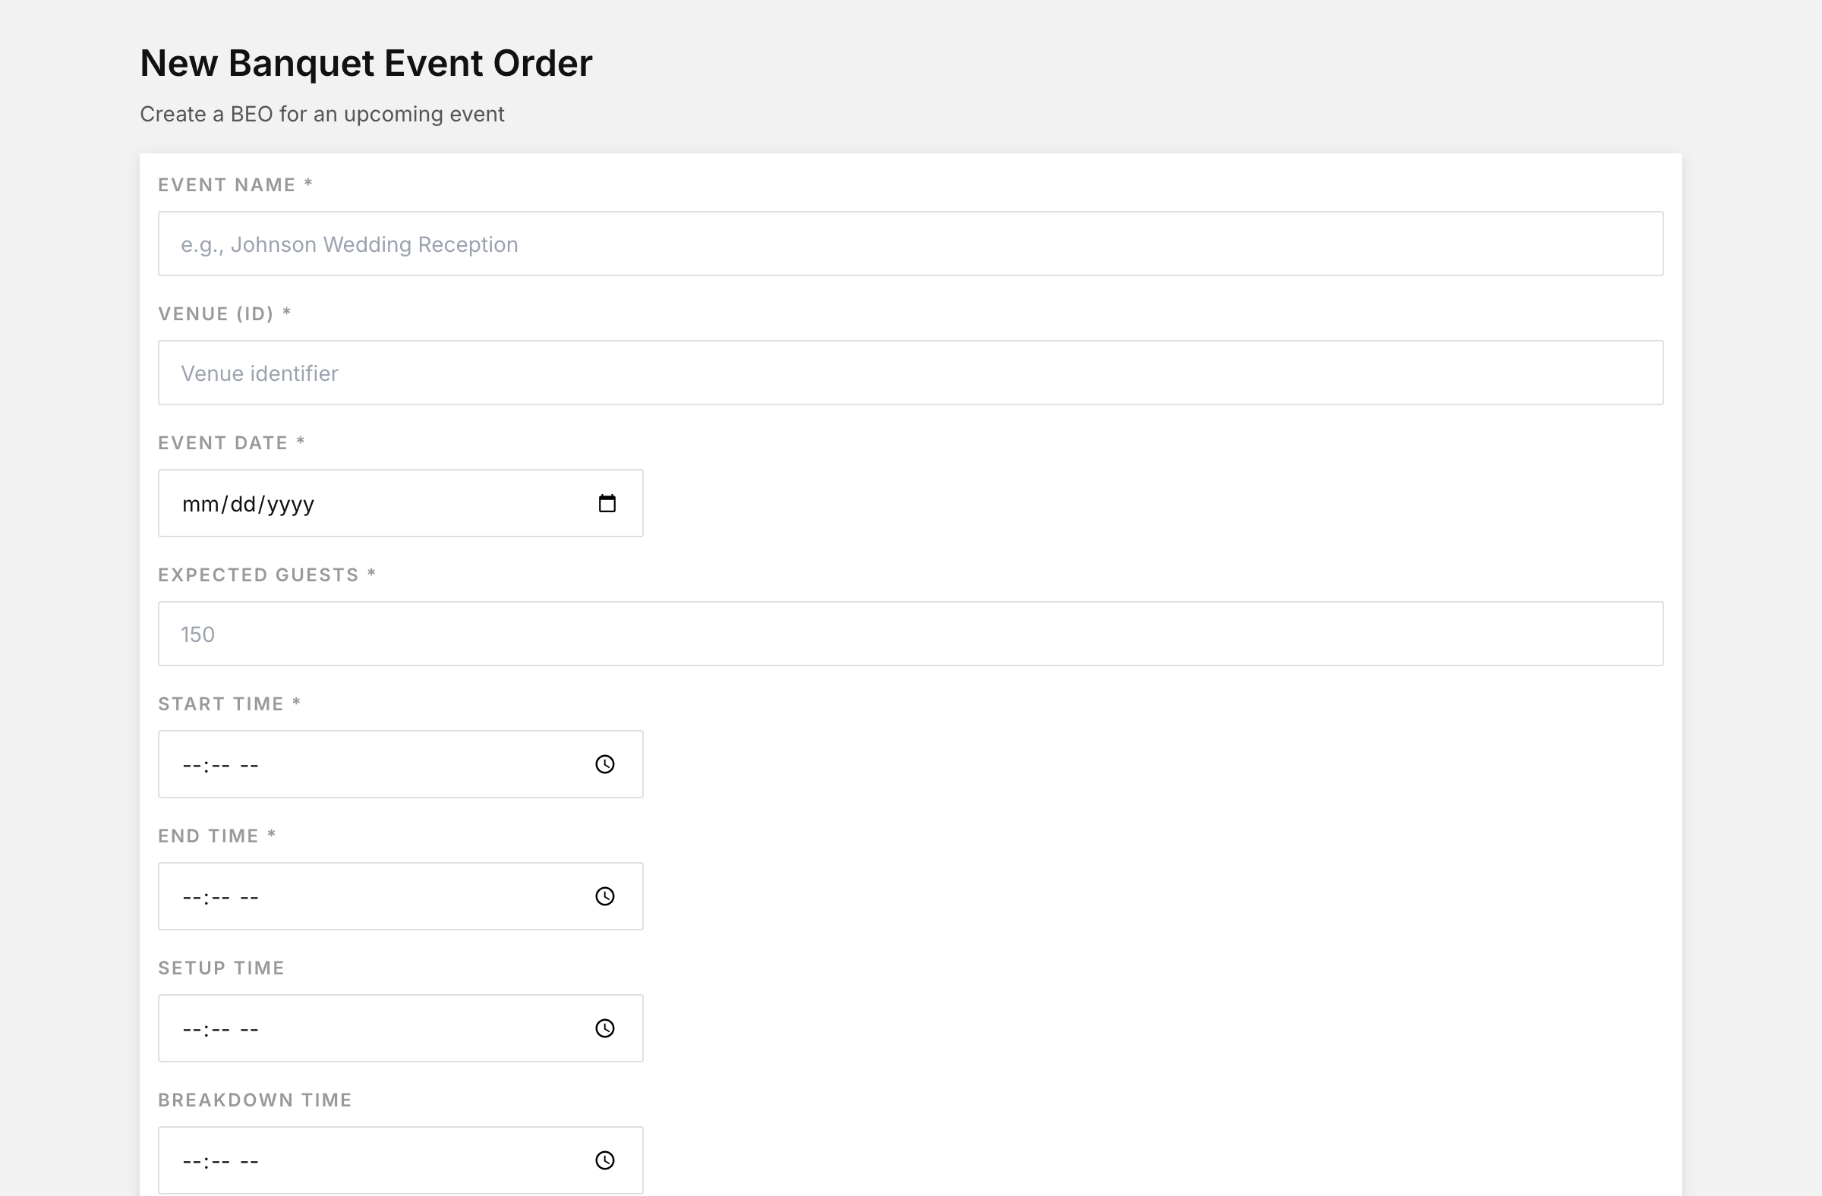Click the EXPECTED GUESTS label
The height and width of the screenshot is (1196, 1822).
click(x=266, y=574)
